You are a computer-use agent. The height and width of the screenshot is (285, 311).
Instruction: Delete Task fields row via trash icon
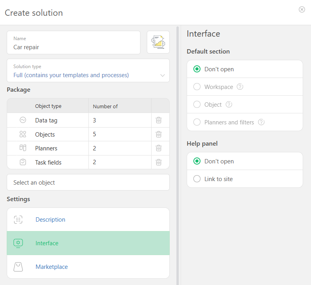[x=159, y=162]
